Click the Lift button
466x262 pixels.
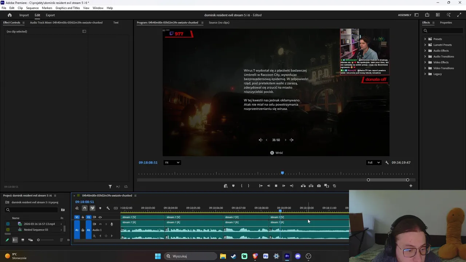pos(303,186)
